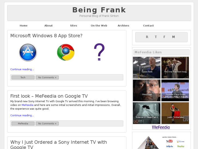
Task: Click the Google Chrome logo image
Action: (x=66, y=52)
